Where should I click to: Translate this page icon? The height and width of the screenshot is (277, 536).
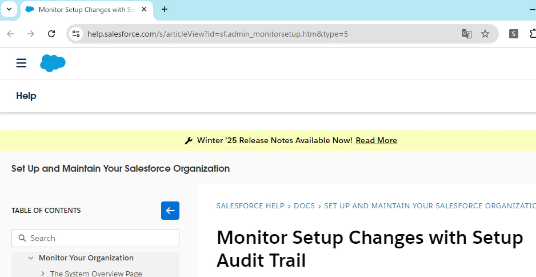coord(467,34)
